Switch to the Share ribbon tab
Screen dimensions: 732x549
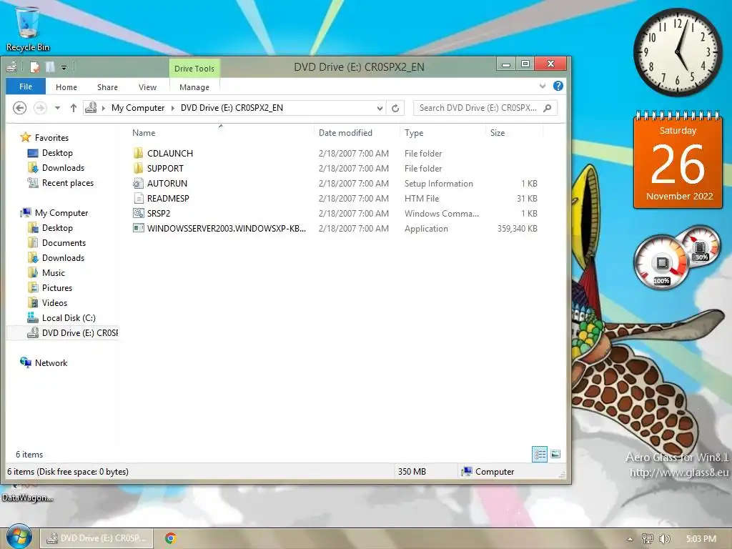(107, 87)
